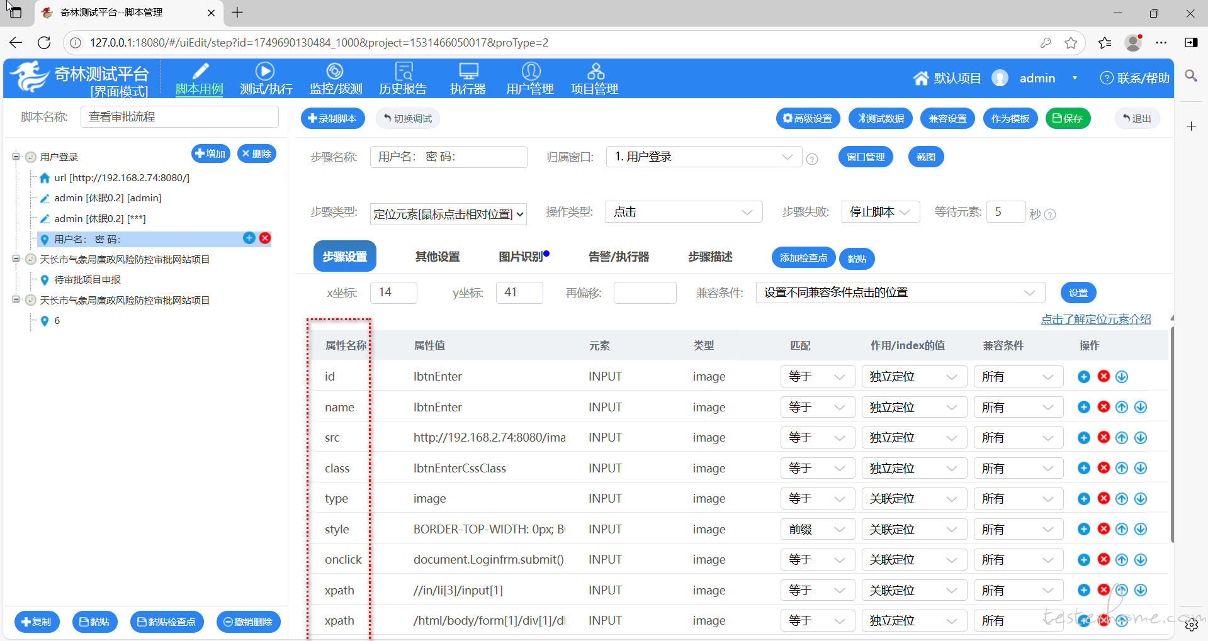Screen dimensions: 1208x641
Task: Open 高级设置 settings button
Action: click(x=808, y=118)
